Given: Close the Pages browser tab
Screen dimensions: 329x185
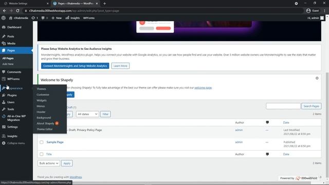Looking at the screenshot, I should click(97, 4).
